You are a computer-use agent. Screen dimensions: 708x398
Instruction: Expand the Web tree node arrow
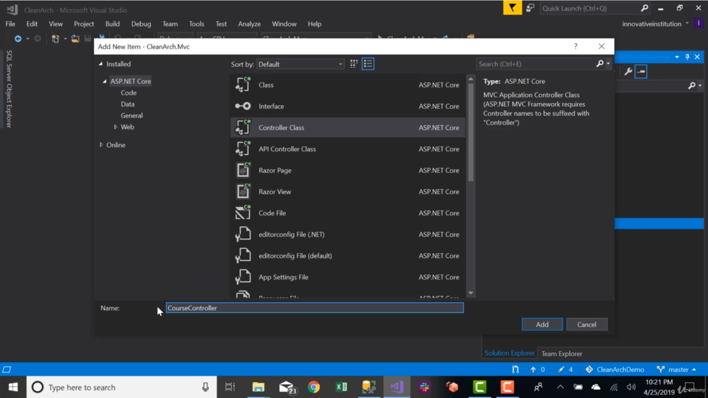tap(116, 127)
